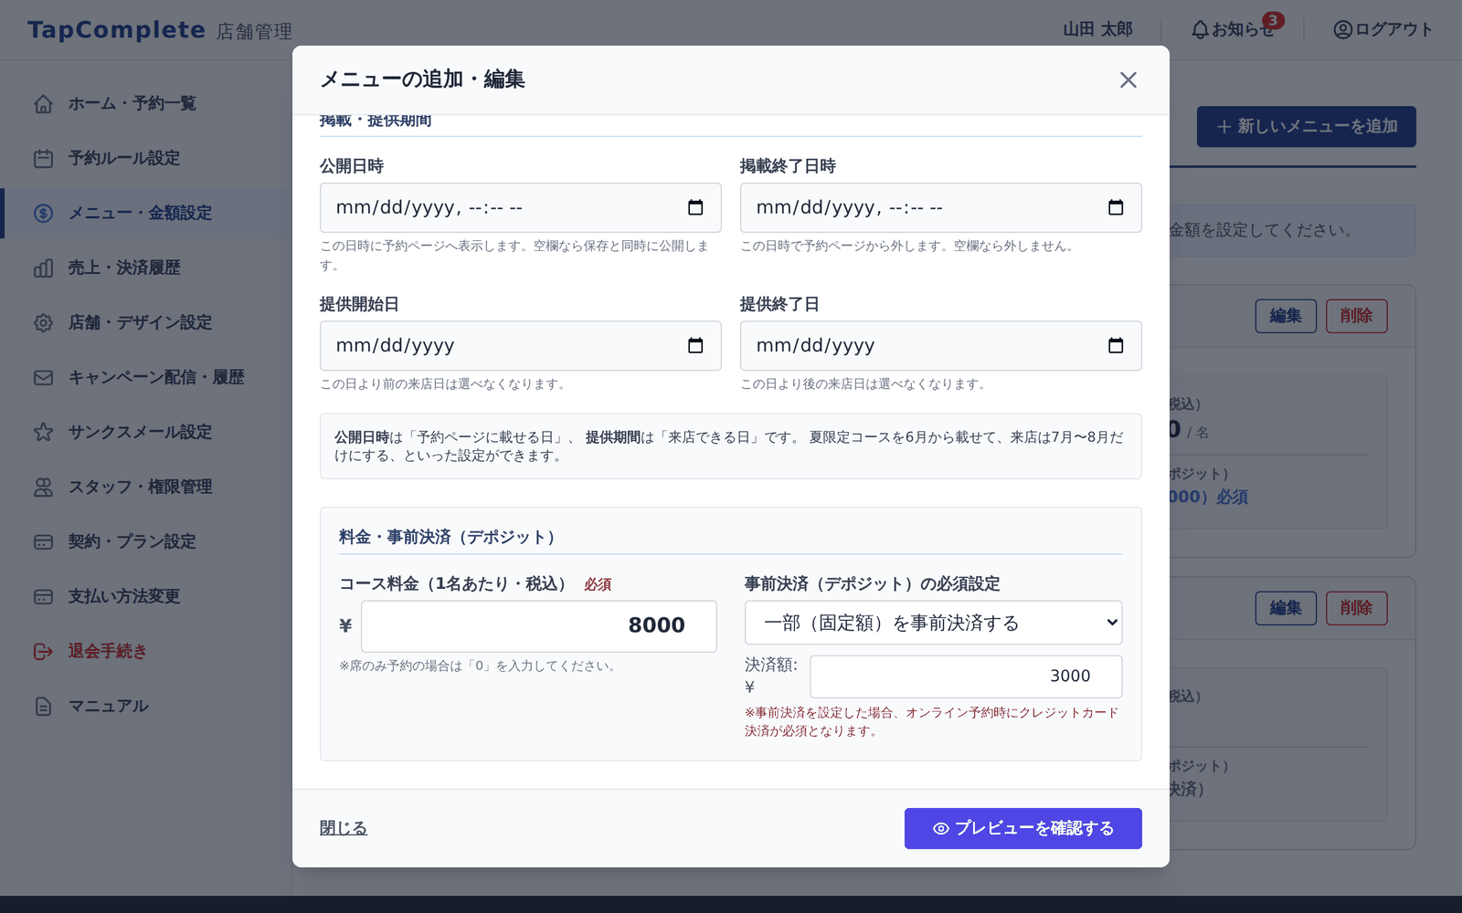
Task: Open 支払い方法変更 in the sidebar
Action: pyautogui.click(x=146, y=596)
